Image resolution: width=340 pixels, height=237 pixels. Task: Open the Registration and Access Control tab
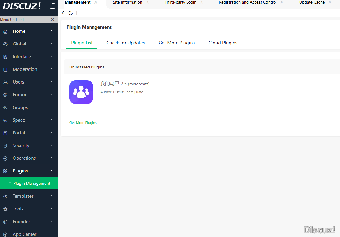[248, 2]
